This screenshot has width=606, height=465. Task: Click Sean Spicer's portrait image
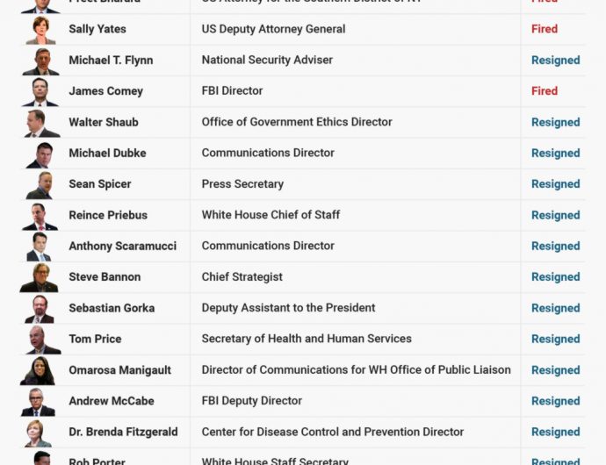click(x=40, y=185)
